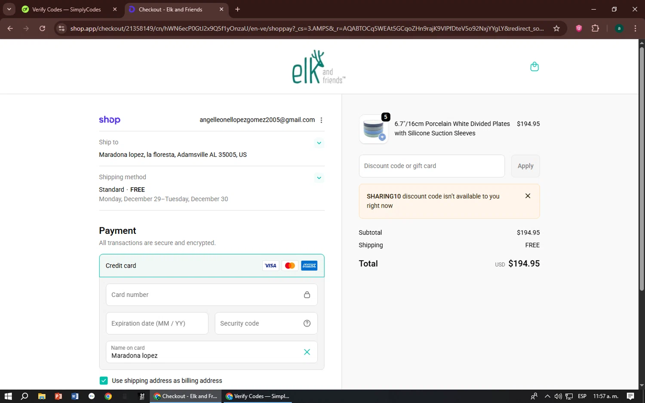
Task: Open the account options three-dot menu beside email
Action: pos(321,120)
